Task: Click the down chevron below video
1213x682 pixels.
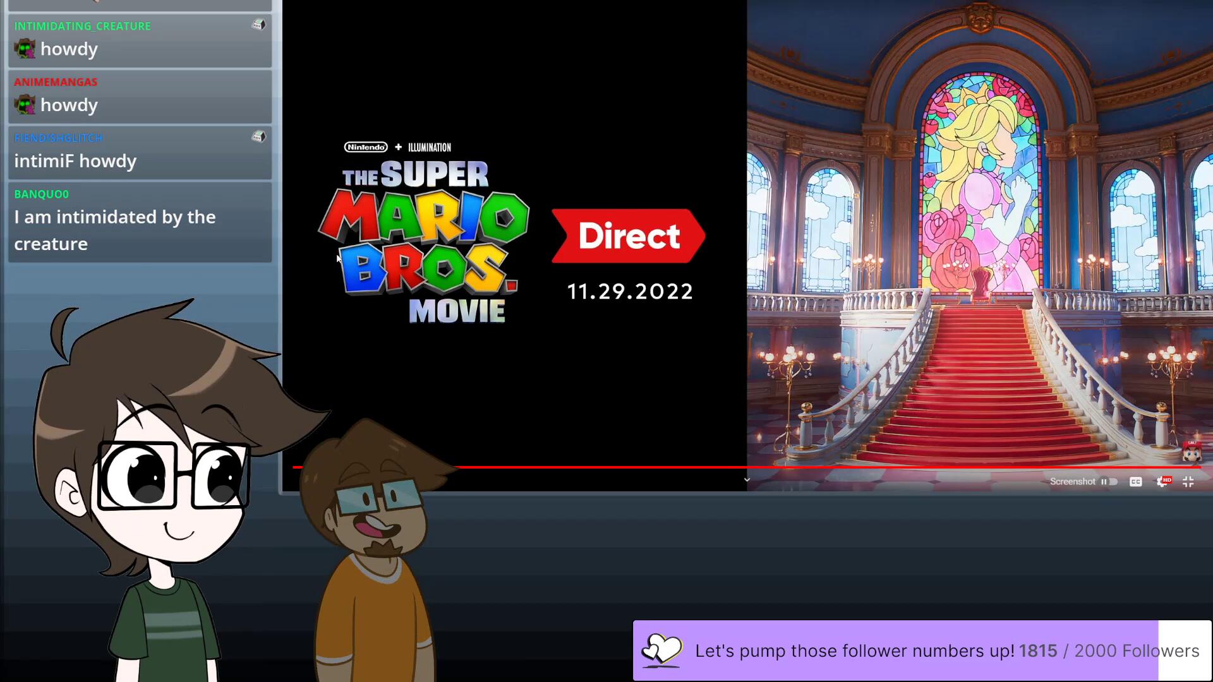Action: (747, 480)
